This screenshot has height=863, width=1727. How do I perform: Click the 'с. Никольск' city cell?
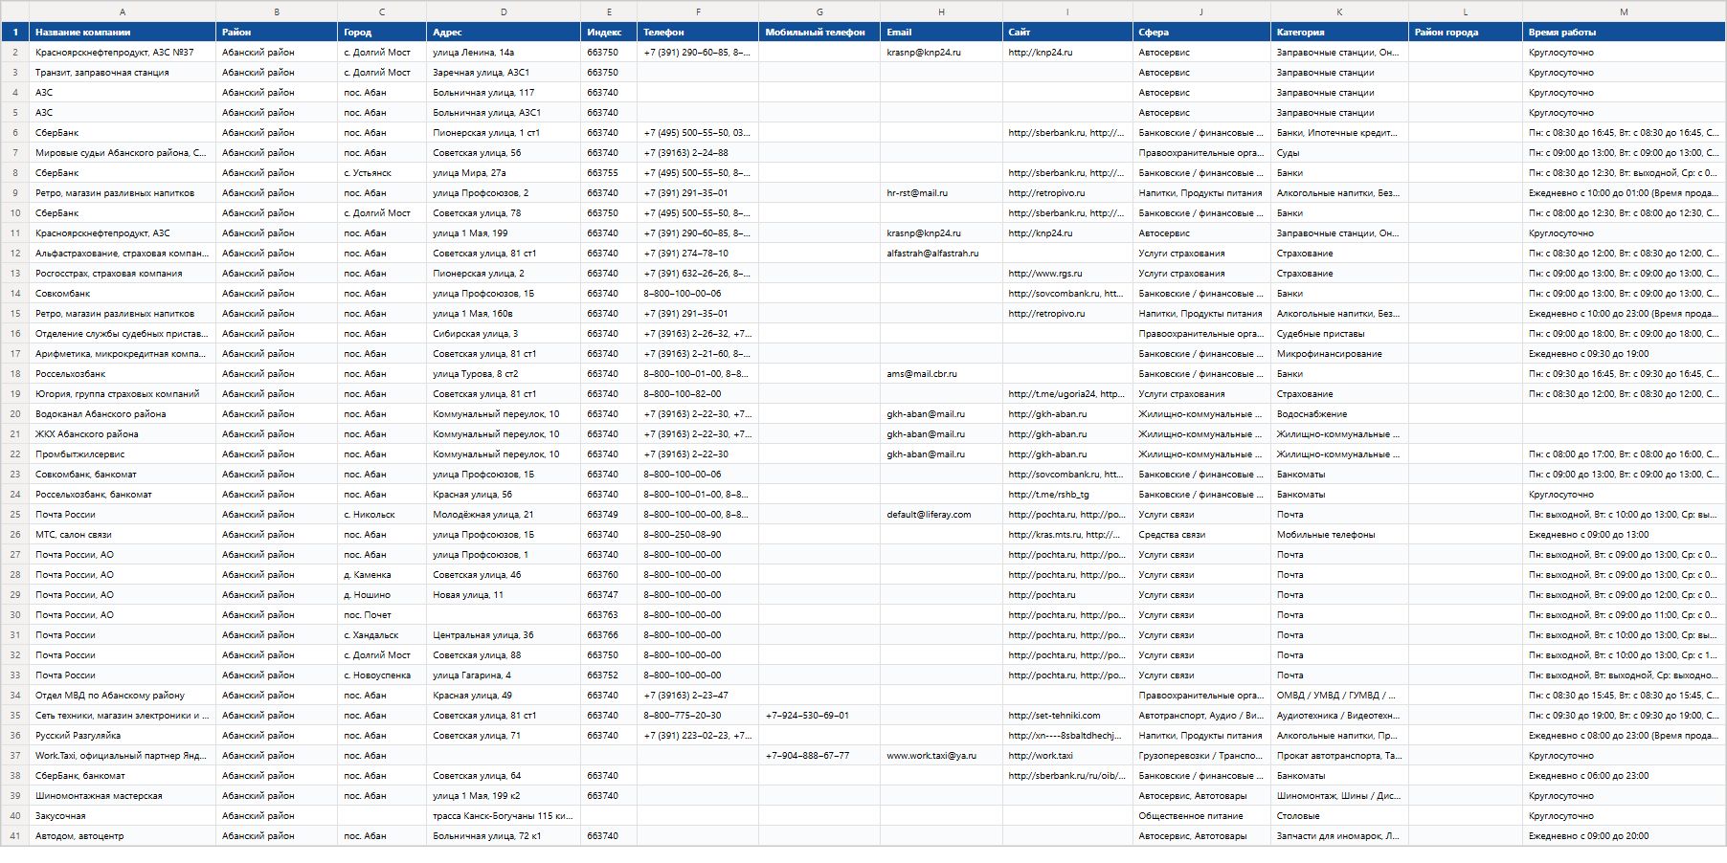coord(382,515)
